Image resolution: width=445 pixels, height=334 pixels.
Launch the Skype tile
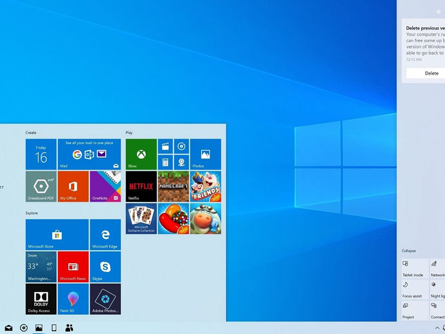pos(105,267)
